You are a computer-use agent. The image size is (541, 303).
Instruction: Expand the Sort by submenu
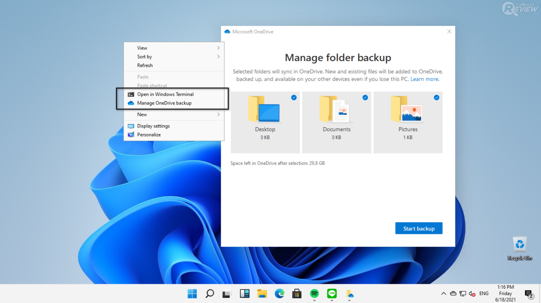tap(218, 56)
